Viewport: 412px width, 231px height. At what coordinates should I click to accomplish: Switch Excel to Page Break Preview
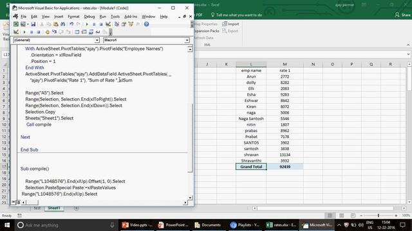coord(353,216)
